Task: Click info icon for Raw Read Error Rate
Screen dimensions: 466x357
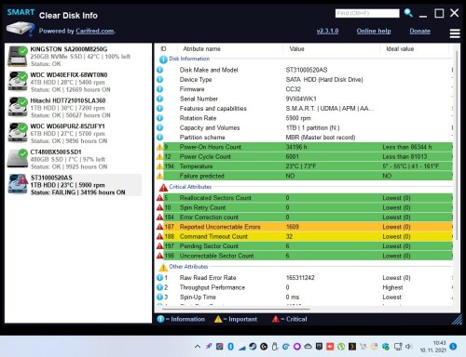Action: point(159,278)
